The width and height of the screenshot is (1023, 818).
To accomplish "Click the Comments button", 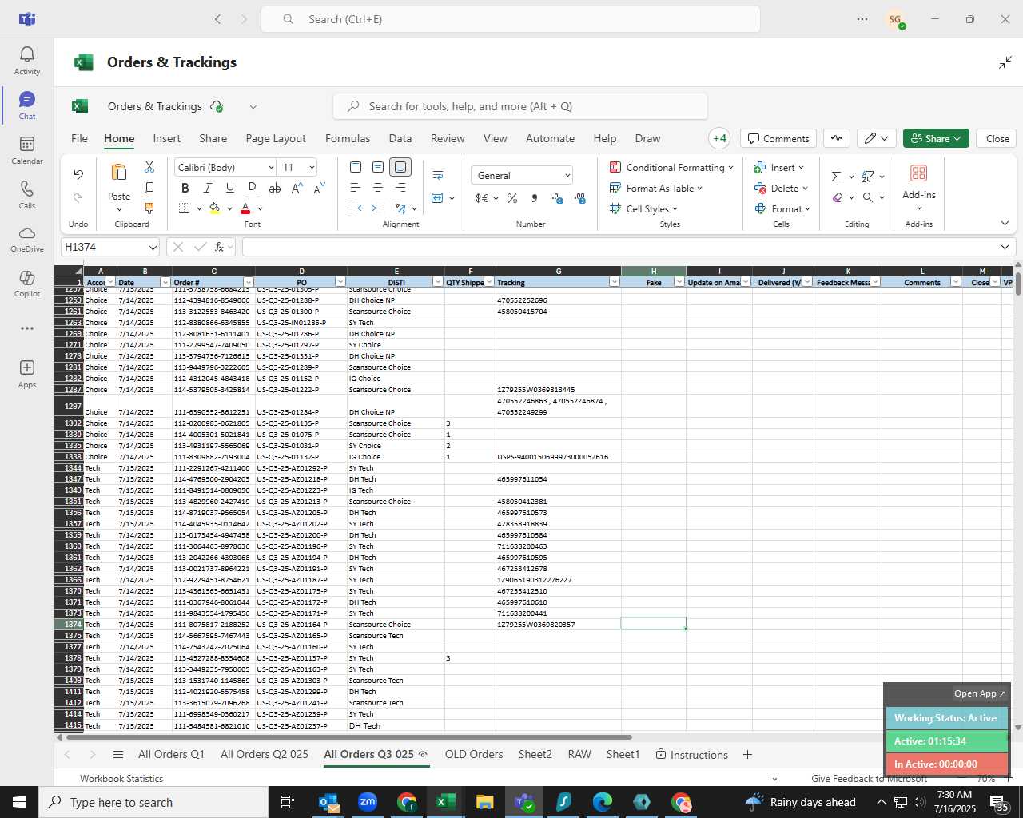I will tap(778, 138).
